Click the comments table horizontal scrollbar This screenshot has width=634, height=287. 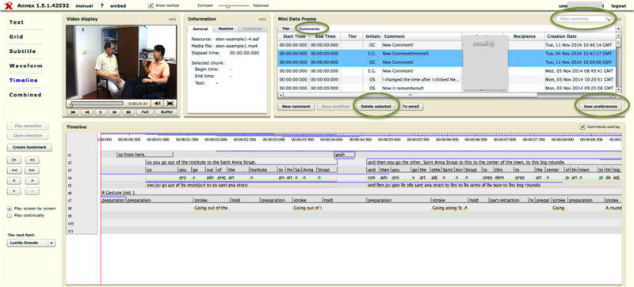[x=411, y=95]
